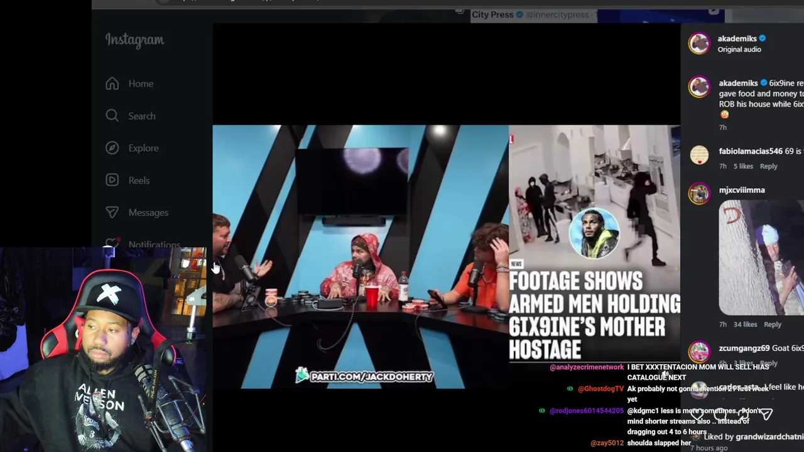Select the Explore label in sidebar
This screenshot has height=452, width=804.
coord(143,148)
